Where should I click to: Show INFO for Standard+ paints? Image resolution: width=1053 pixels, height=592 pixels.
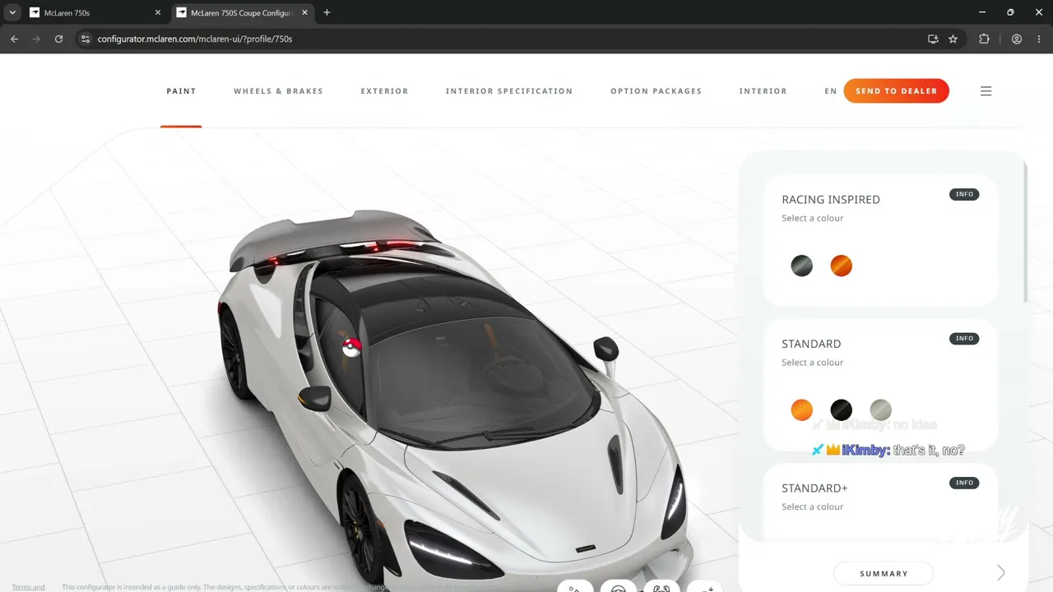pos(964,483)
